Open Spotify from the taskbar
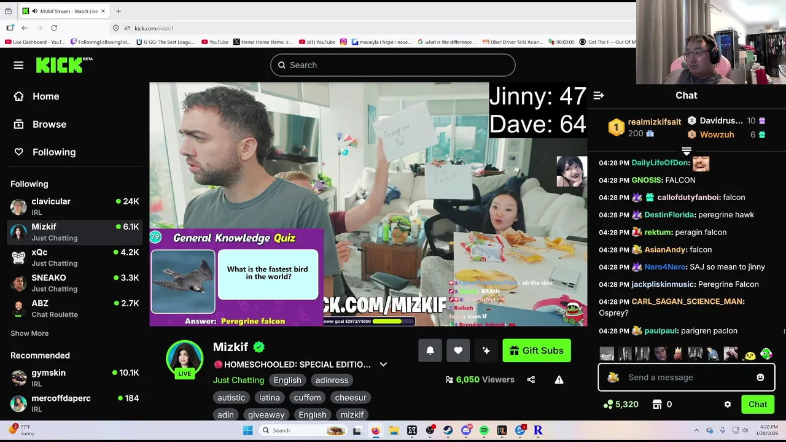The height and width of the screenshot is (442, 786). [484, 430]
